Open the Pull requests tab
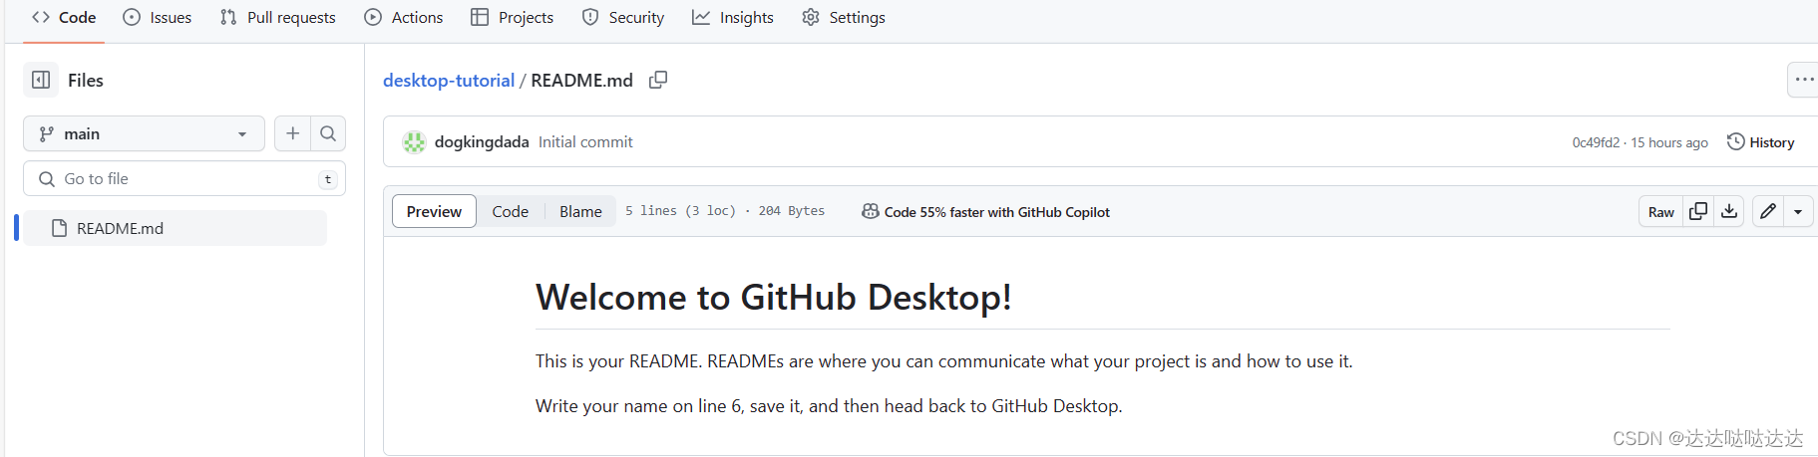The height and width of the screenshot is (457, 1818). pyautogui.click(x=278, y=18)
